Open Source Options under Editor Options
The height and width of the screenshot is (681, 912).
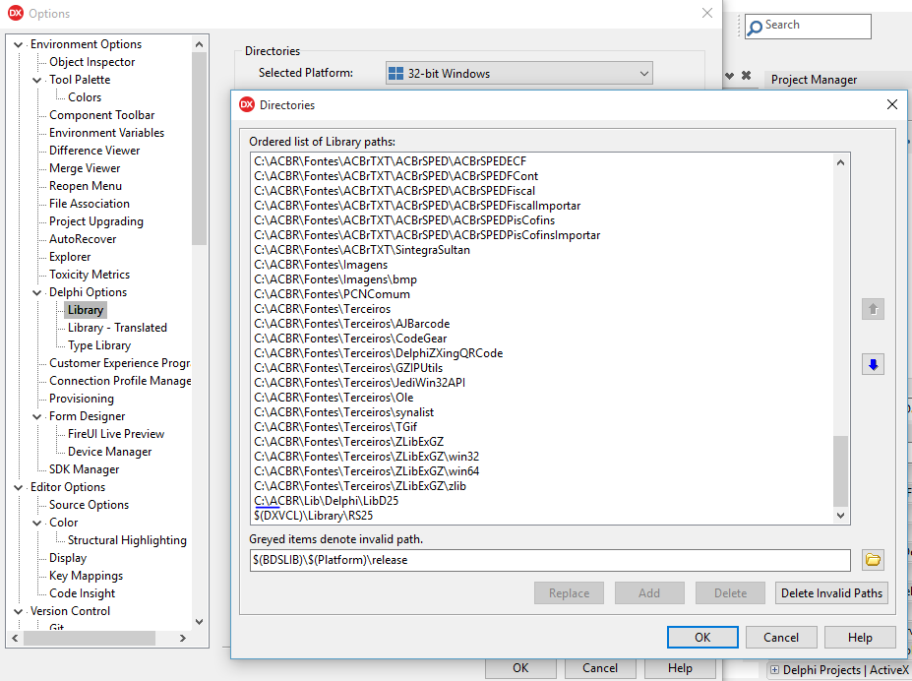pyautogui.click(x=89, y=505)
